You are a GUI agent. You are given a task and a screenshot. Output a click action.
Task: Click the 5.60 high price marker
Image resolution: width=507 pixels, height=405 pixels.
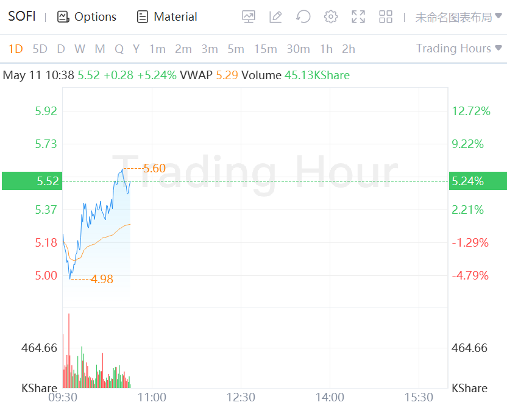154,168
